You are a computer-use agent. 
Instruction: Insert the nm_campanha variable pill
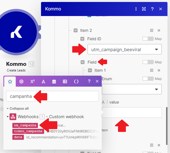(x=25, y=125)
